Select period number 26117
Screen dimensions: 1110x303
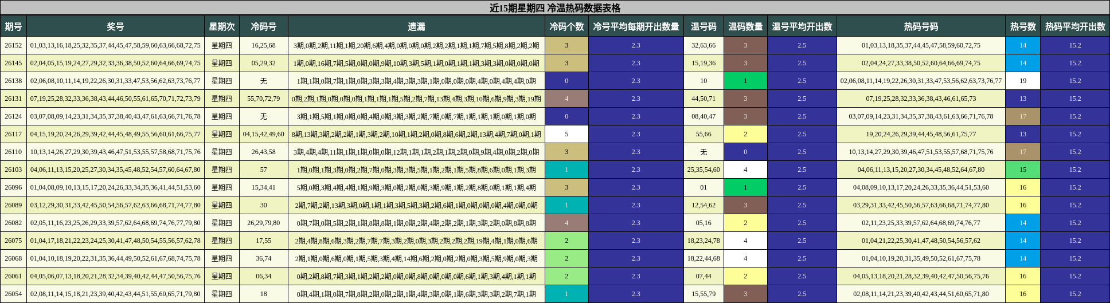13,134
